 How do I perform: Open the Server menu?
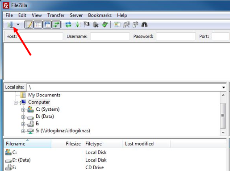pyautogui.click(x=76, y=15)
